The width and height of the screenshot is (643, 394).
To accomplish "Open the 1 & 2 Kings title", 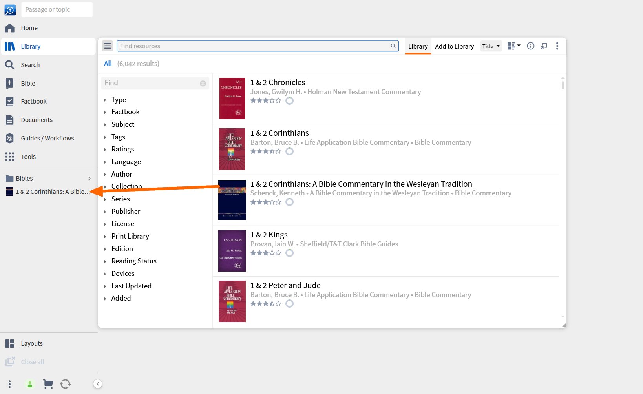I will pyautogui.click(x=269, y=235).
